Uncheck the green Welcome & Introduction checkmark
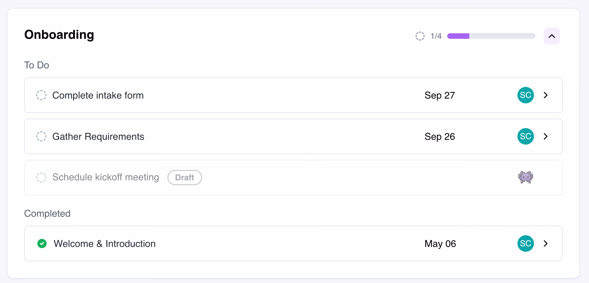This screenshot has height=283, width=589. pyautogui.click(x=42, y=244)
